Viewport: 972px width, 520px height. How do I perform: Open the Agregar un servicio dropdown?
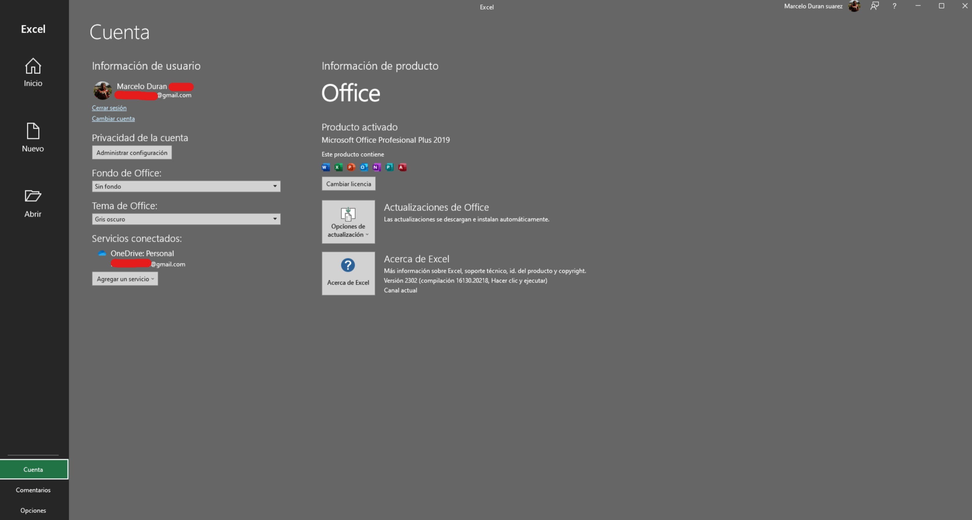coord(125,279)
